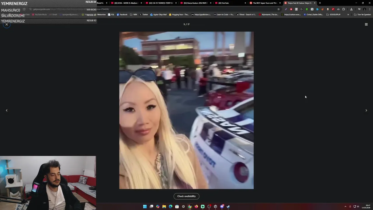The width and height of the screenshot is (373, 210).
Task: Open the Extensions puzzle icon
Action: 344,9
